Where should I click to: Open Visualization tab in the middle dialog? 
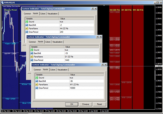click(x=57, y=42)
